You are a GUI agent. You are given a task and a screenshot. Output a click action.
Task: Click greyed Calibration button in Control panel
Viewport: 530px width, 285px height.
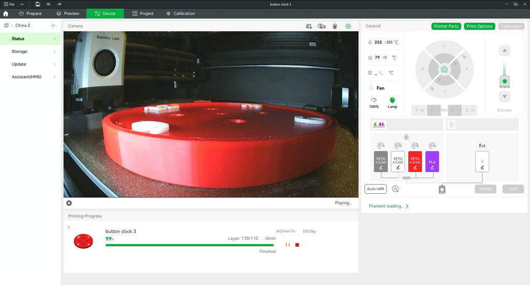click(511, 26)
